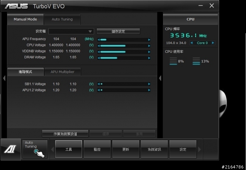Viewport: 246px width, 170px height.
Task: Decrease SB1.1 Voltage with left arrow
Action: [98, 84]
